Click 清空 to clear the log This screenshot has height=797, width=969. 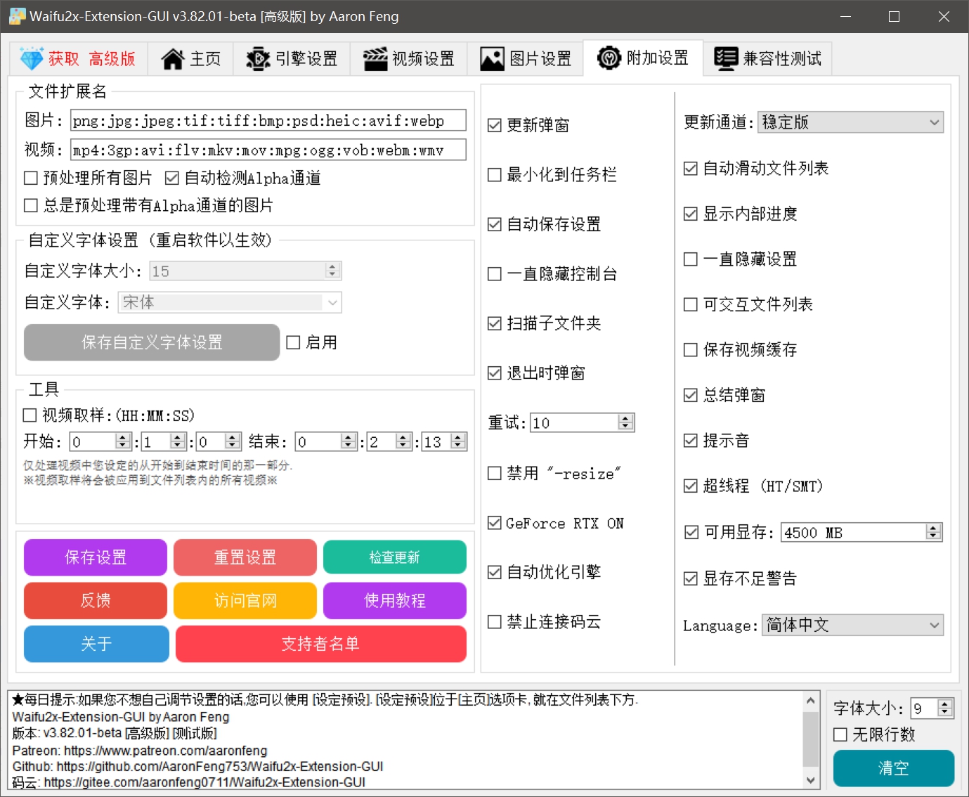(894, 769)
